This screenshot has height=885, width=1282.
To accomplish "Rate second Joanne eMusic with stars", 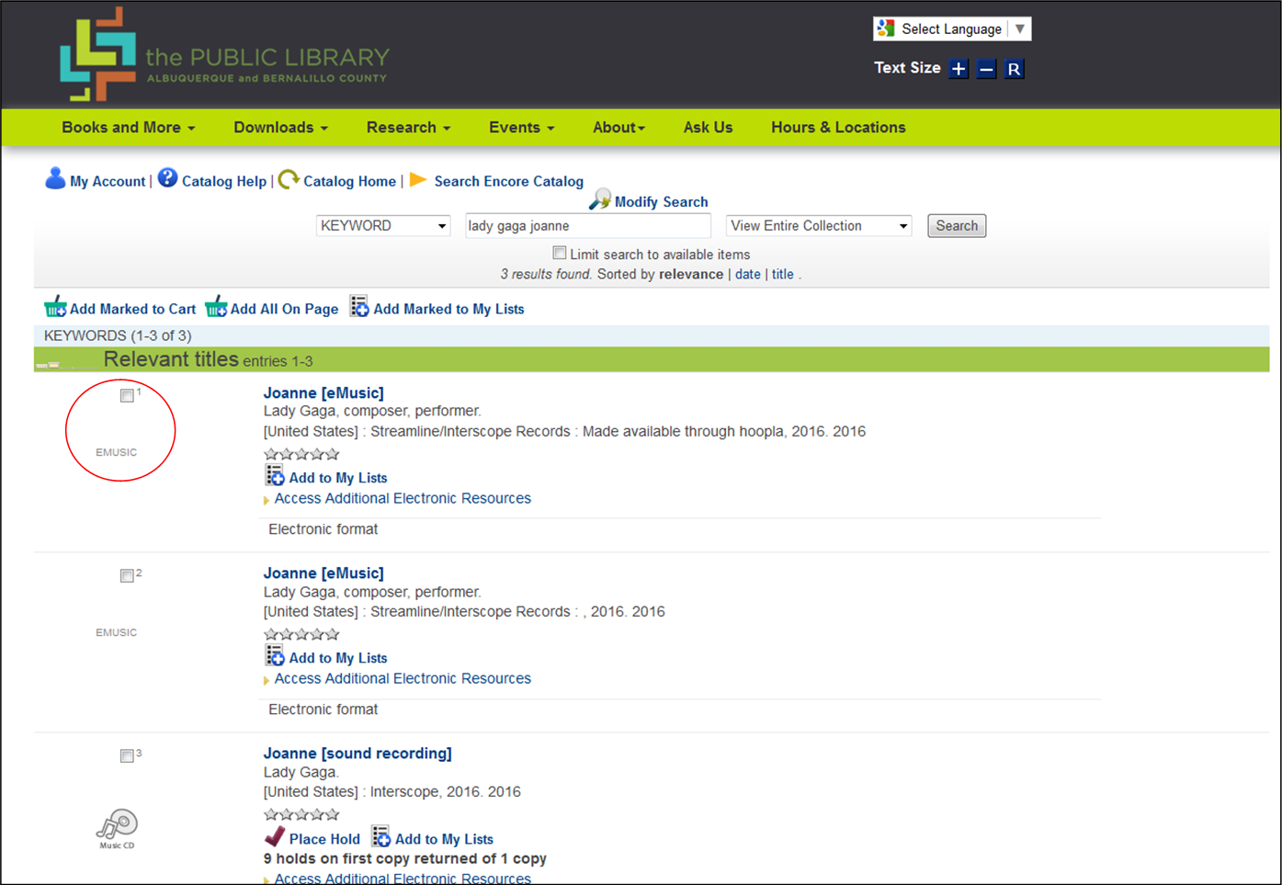I will click(301, 634).
